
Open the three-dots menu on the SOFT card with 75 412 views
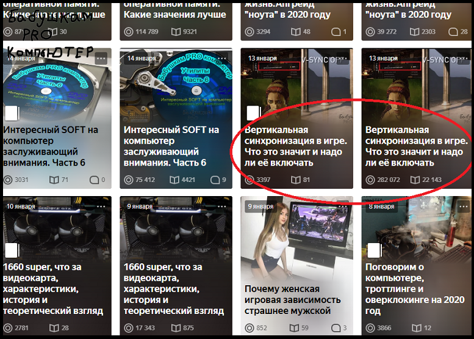click(x=222, y=58)
